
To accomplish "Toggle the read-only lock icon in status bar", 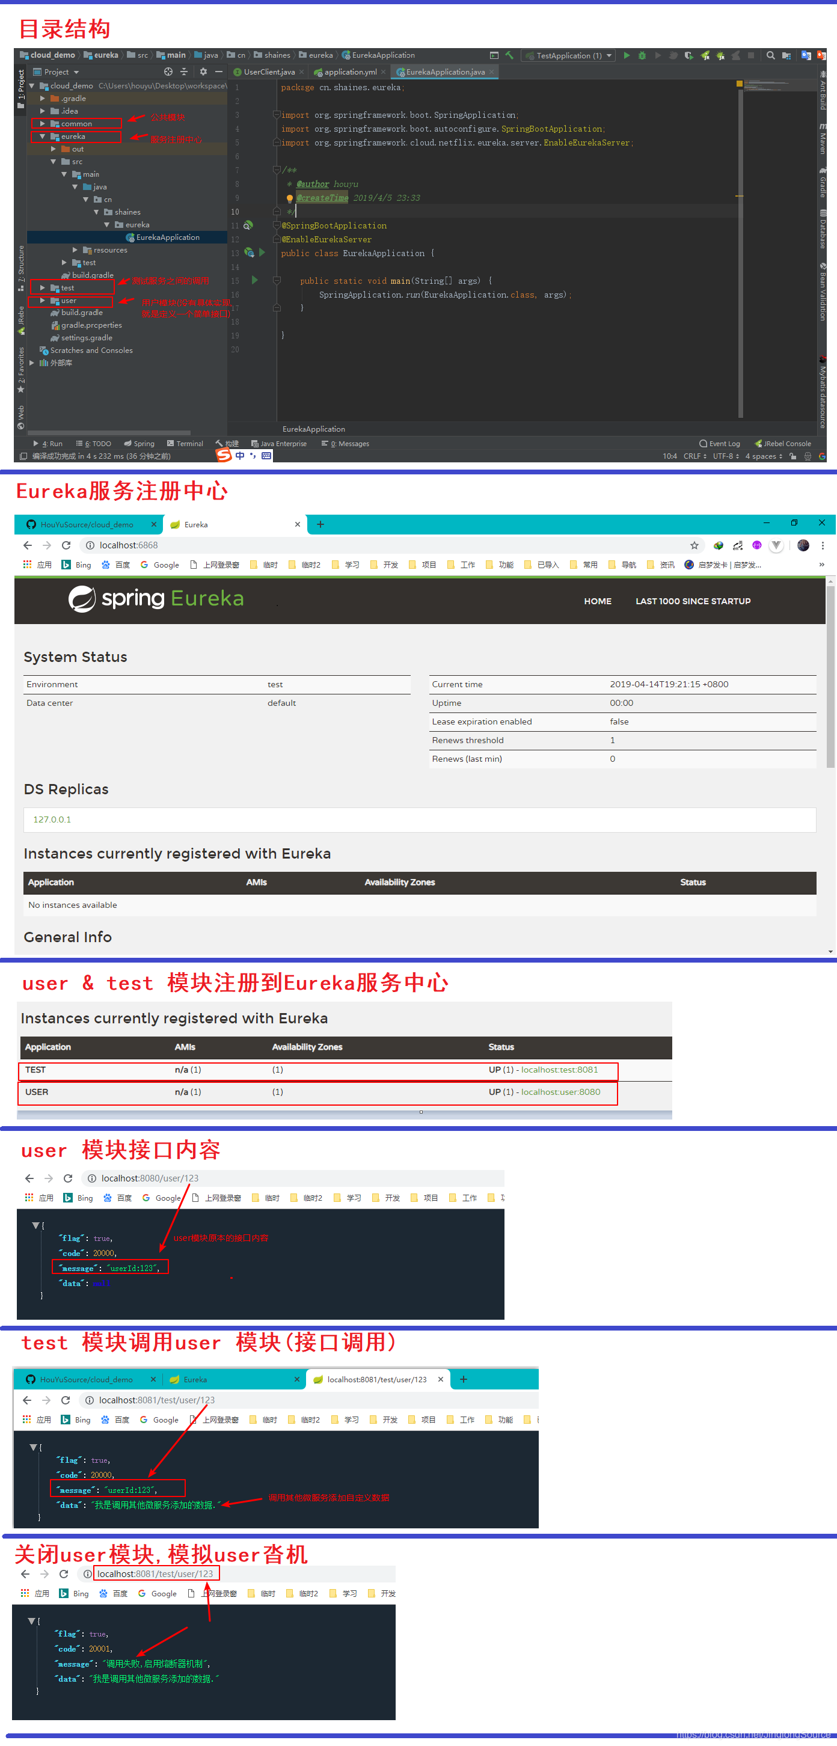I will [793, 456].
